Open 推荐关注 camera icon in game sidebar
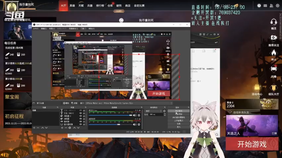 (274, 38)
